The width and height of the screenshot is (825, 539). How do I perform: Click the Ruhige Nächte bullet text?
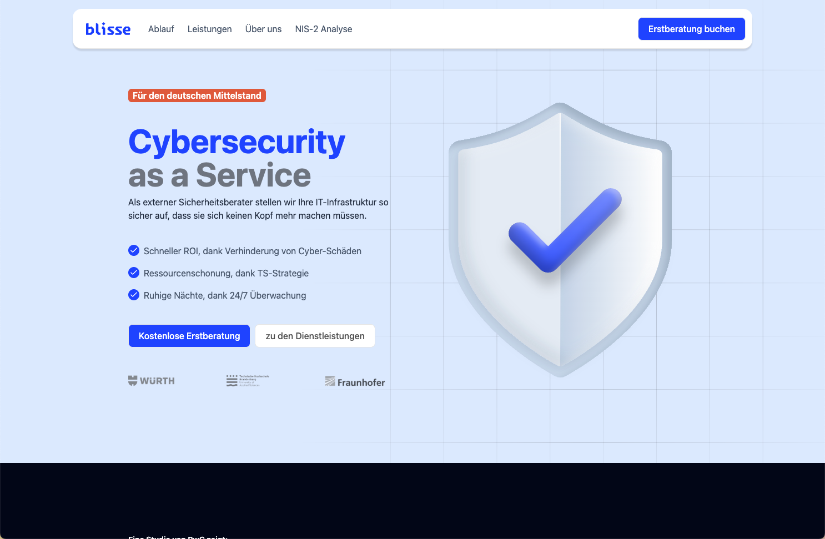pyautogui.click(x=225, y=295)
